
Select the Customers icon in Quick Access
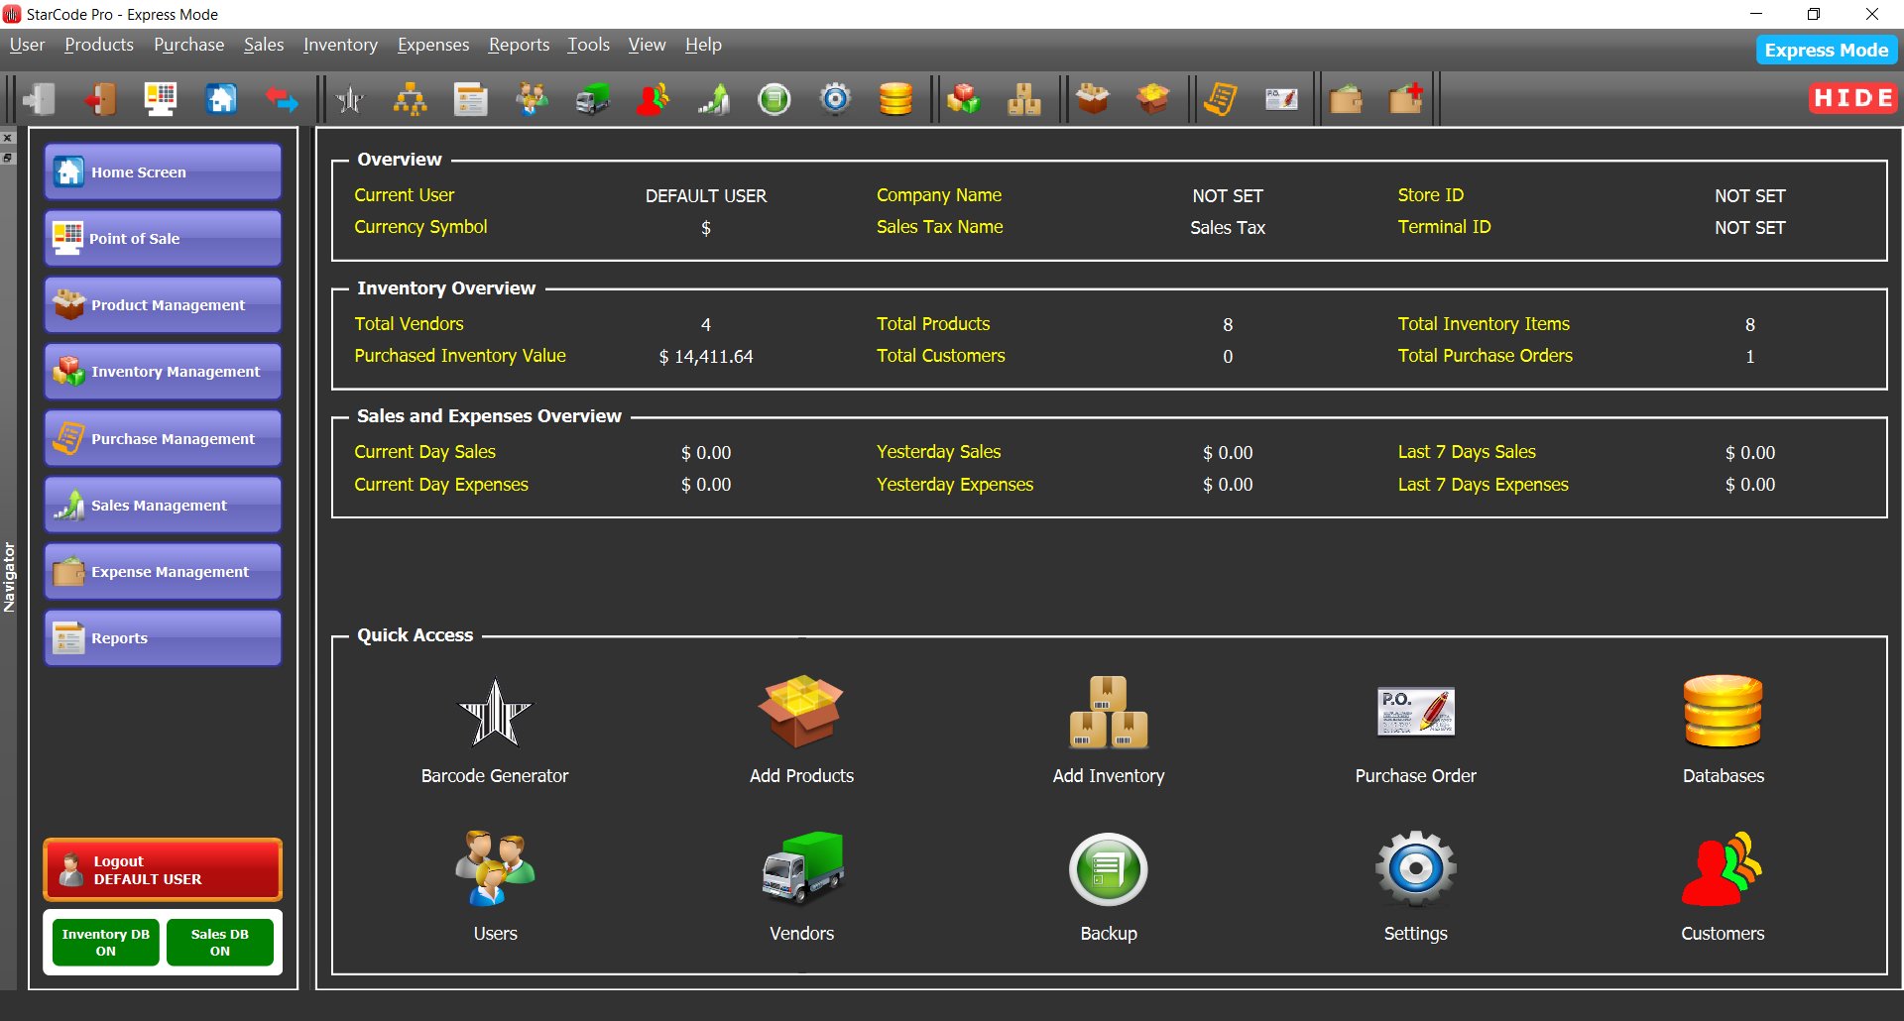(x=1723, y=869)
